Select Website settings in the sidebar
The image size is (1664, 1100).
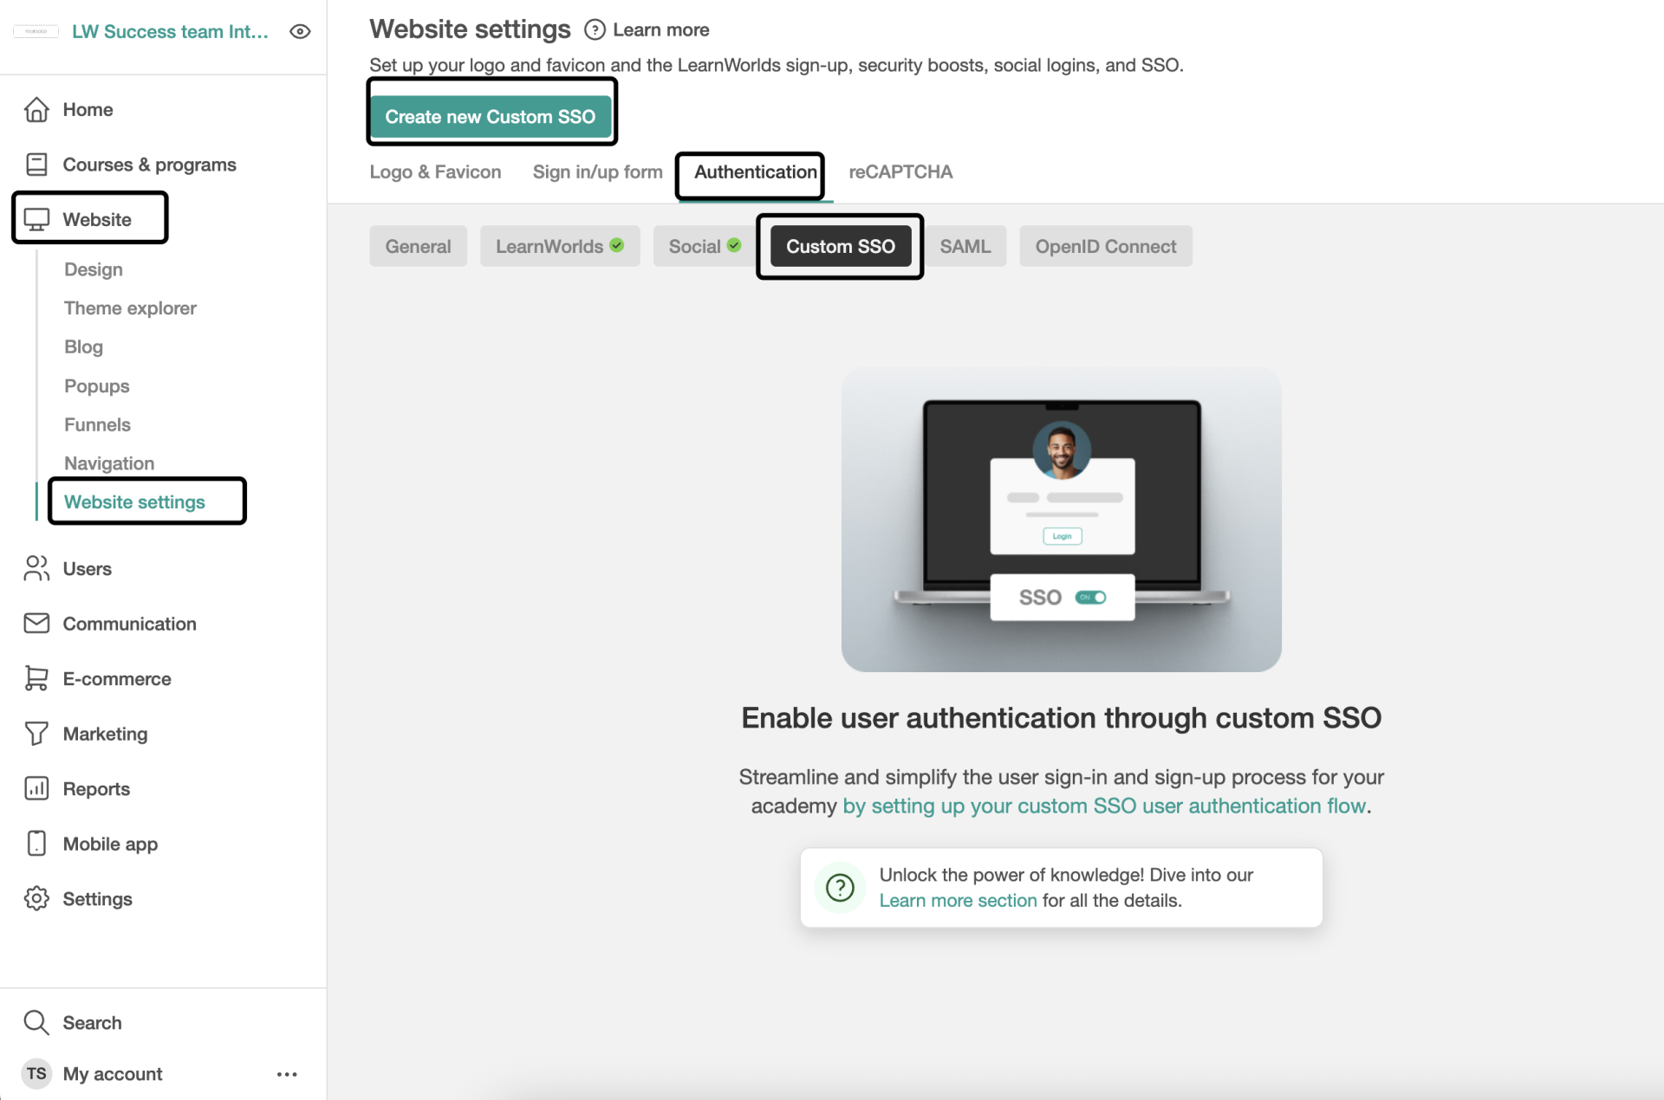click(134, 502)
